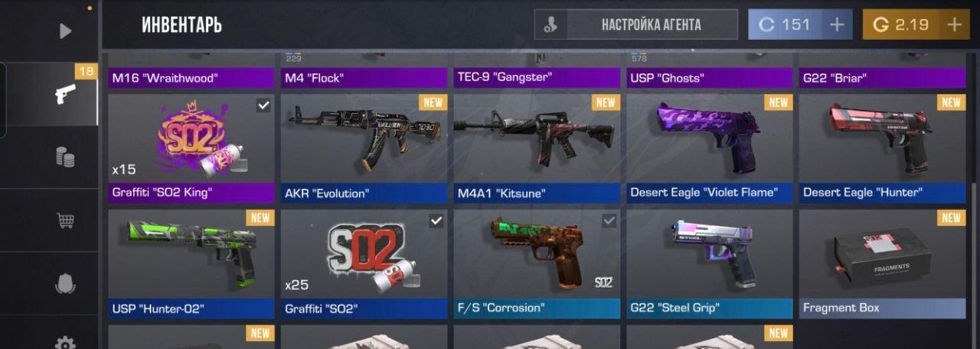Open the clan helmet sidebar icon
This screenshot has height=349, width=980.
pos(66,283)
